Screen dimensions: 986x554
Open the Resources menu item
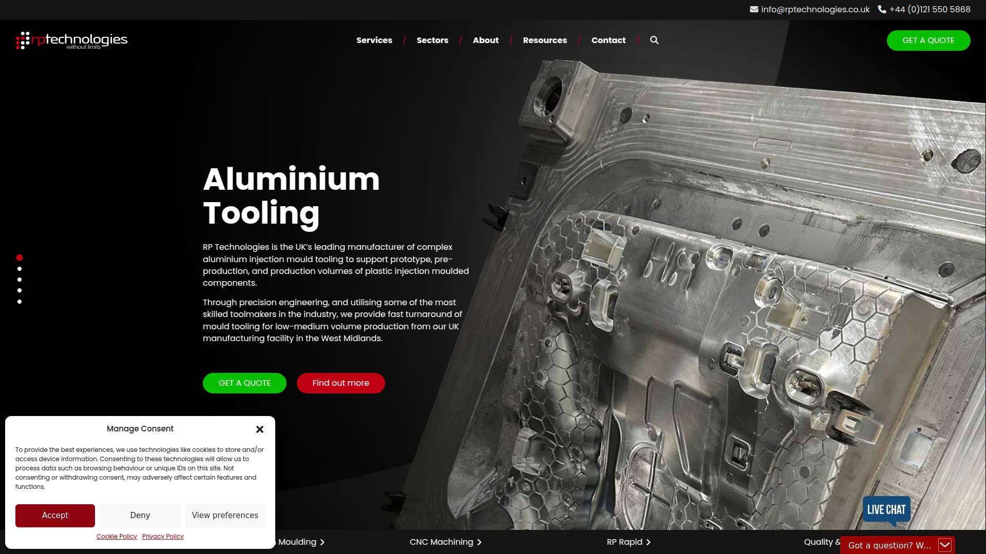click(544, 40)
